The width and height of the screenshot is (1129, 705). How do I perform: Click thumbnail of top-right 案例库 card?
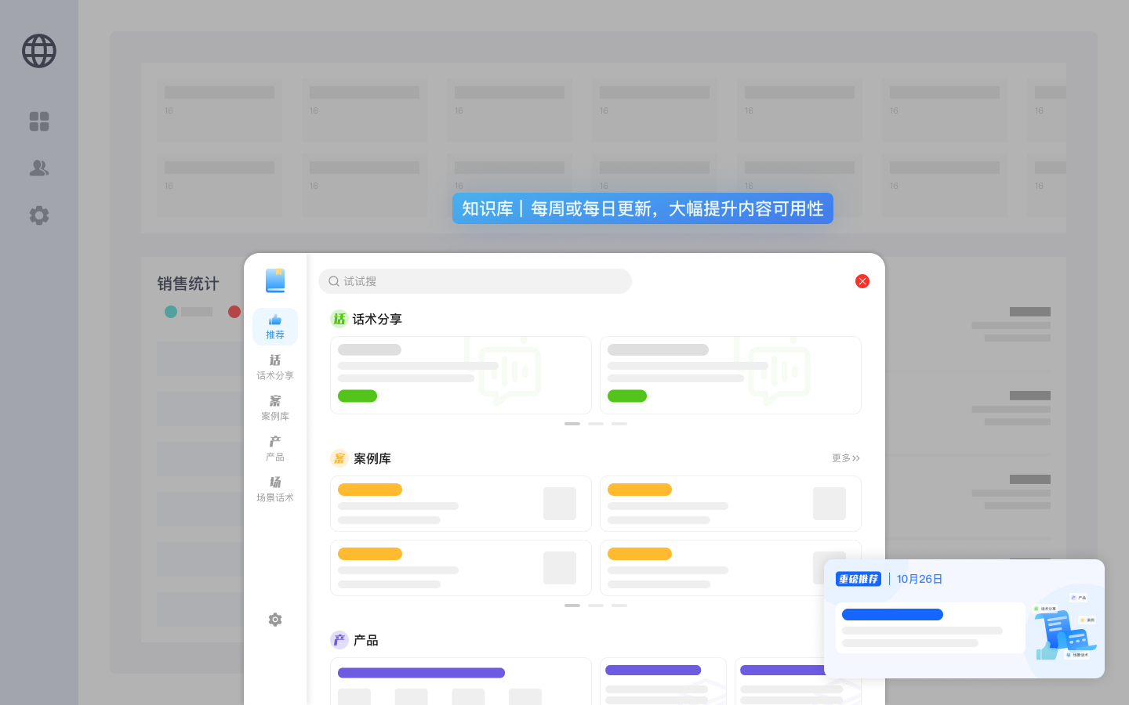(830, 504)
